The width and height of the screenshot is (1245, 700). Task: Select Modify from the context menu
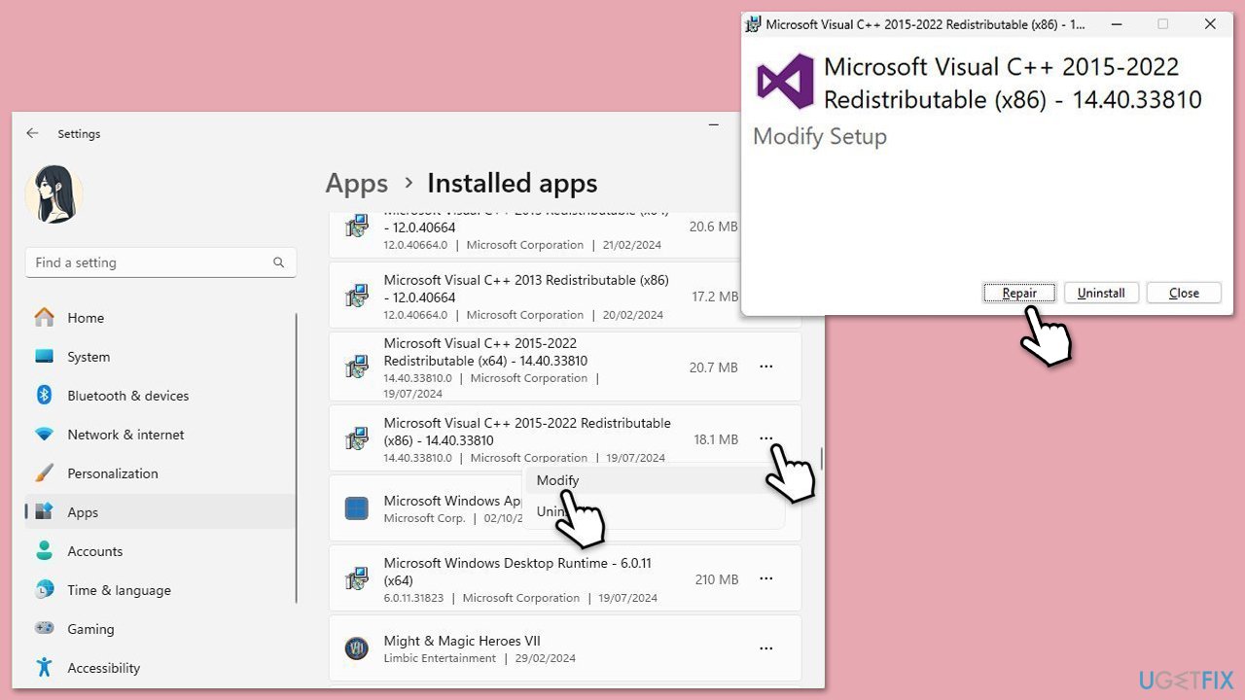tap(557, 479)
